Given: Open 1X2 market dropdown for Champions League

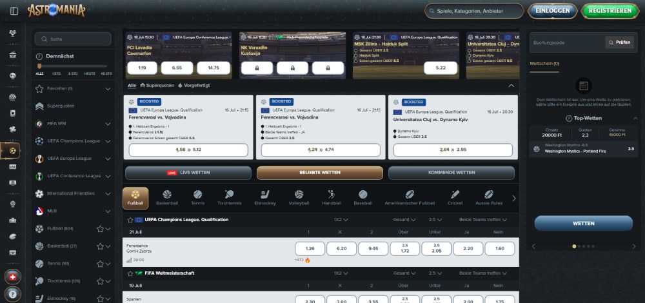Looking at the screenshot, I should tap(341, 220).
